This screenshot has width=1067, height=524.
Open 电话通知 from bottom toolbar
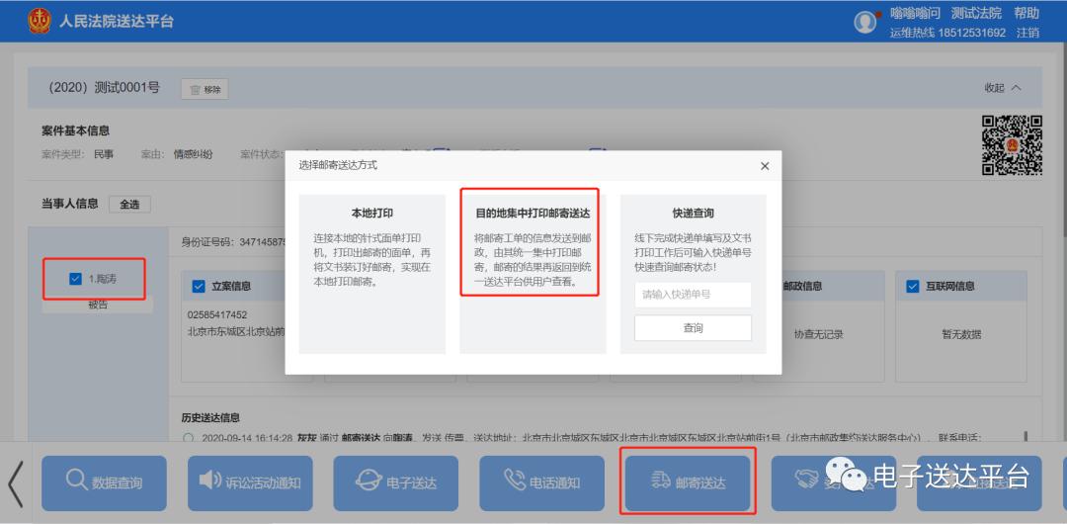[x=541, y=483]
